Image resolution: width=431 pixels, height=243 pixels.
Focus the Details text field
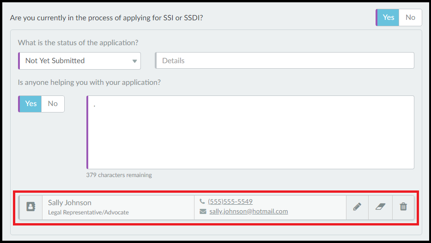click(285, 61)
